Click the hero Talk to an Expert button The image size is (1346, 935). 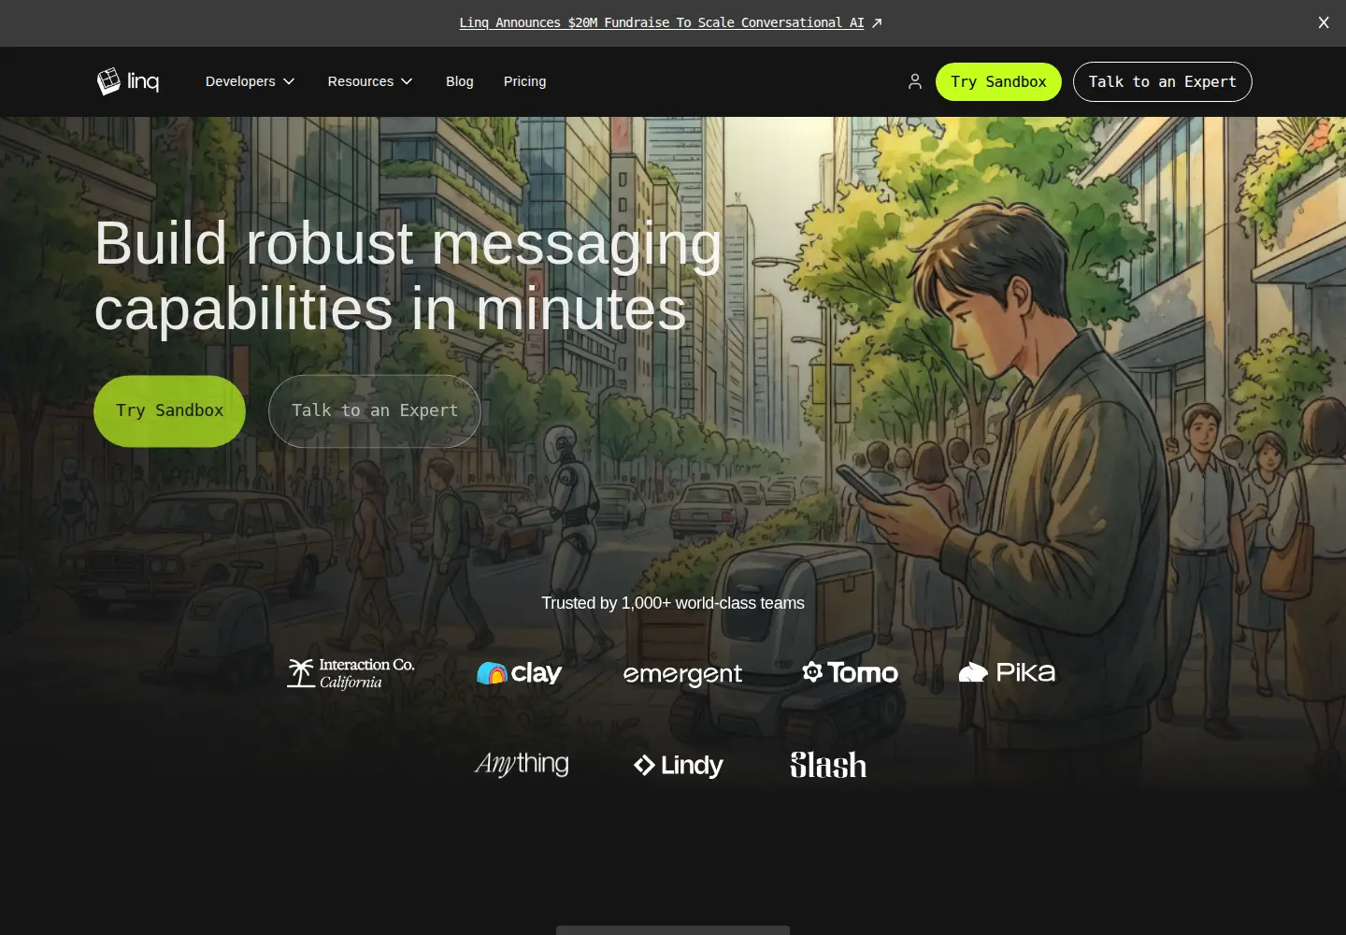tap(375, 410)
